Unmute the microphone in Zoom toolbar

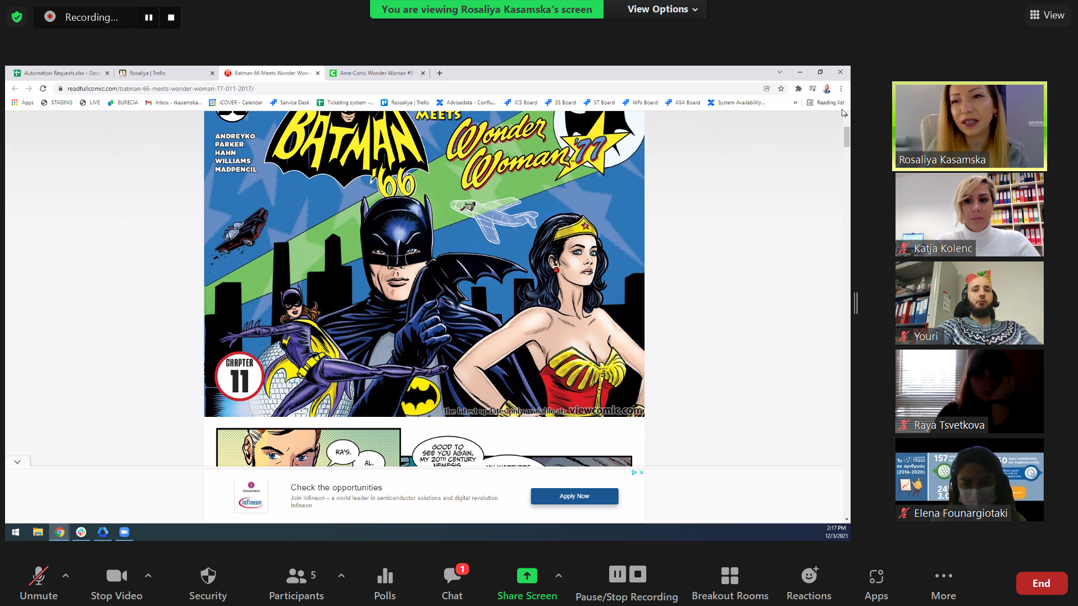(x=38, y=584)
